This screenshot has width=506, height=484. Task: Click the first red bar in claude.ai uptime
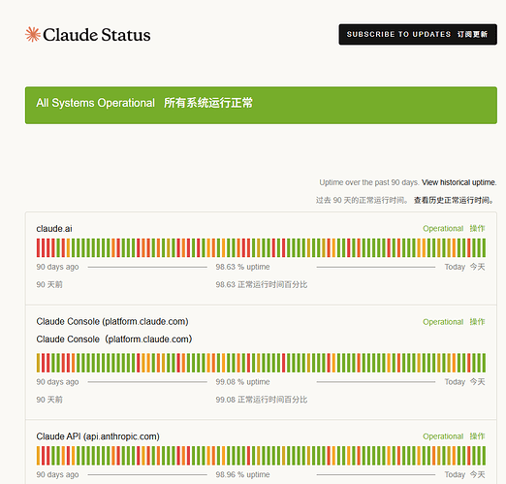pyautogui.click(x=38, y=247)
